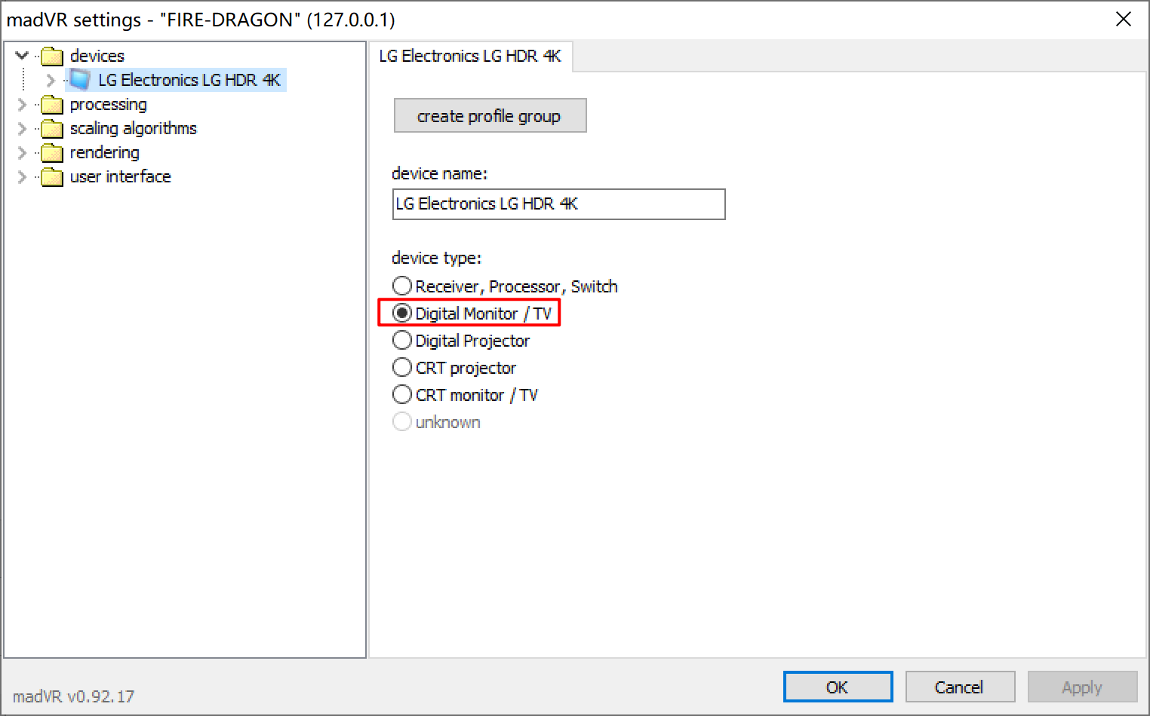Select the unknown device type radio
The image size is (1150, 716).
click(x=402, y=421)
